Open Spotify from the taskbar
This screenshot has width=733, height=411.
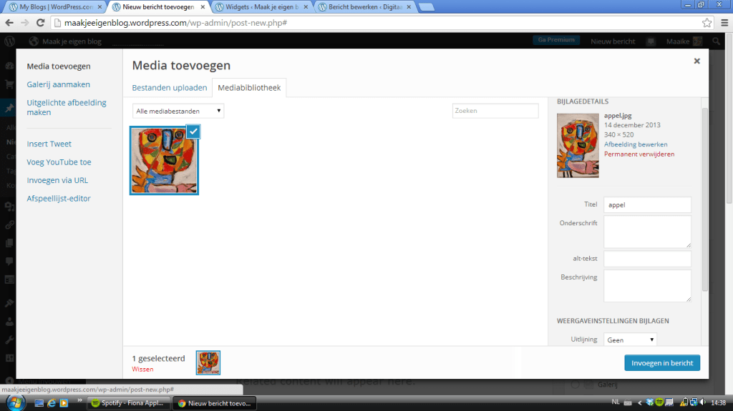[x=127, y=403]
